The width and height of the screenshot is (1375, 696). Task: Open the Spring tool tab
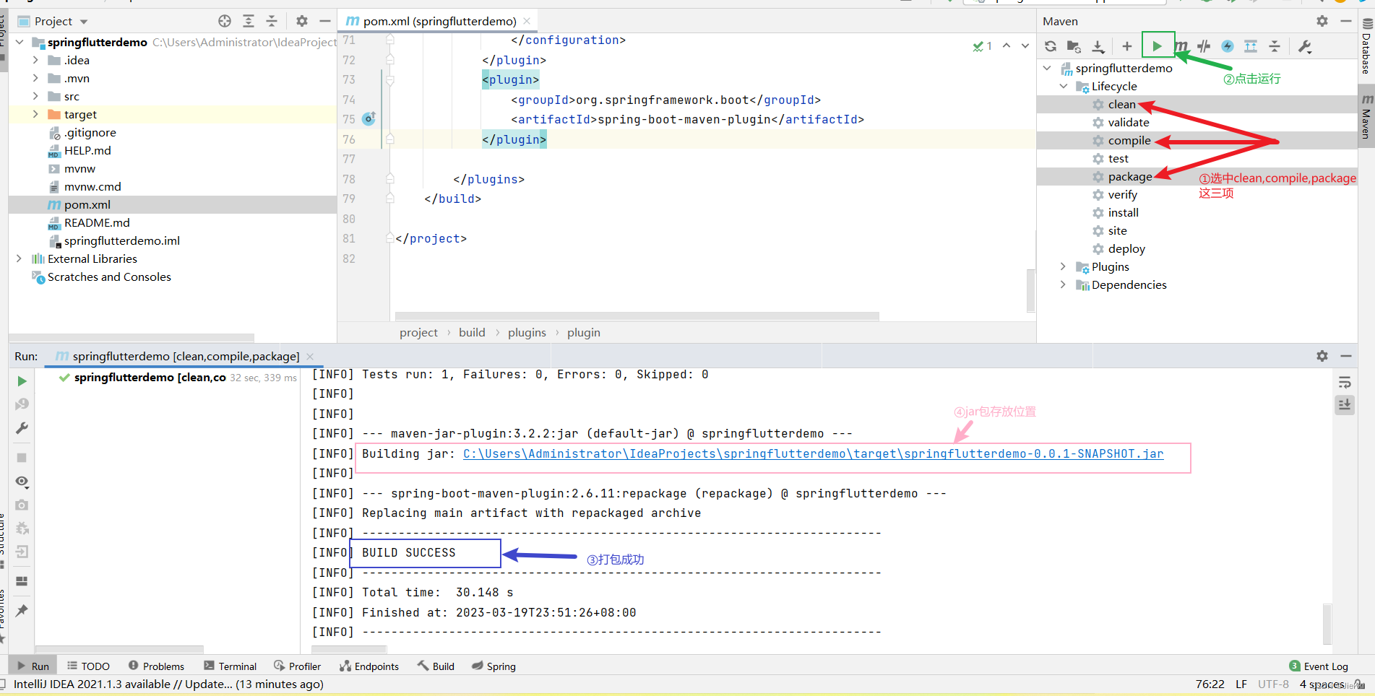click(x=493, y=666)
